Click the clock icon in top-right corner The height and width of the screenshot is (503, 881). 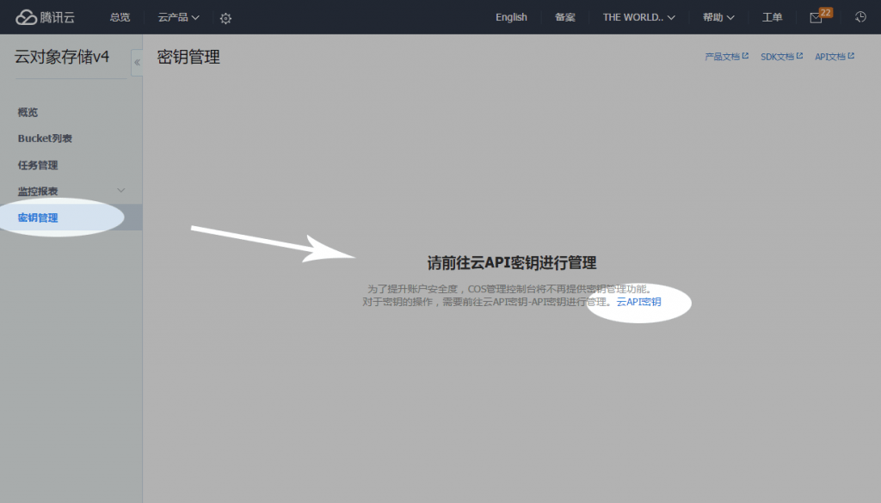860,17
